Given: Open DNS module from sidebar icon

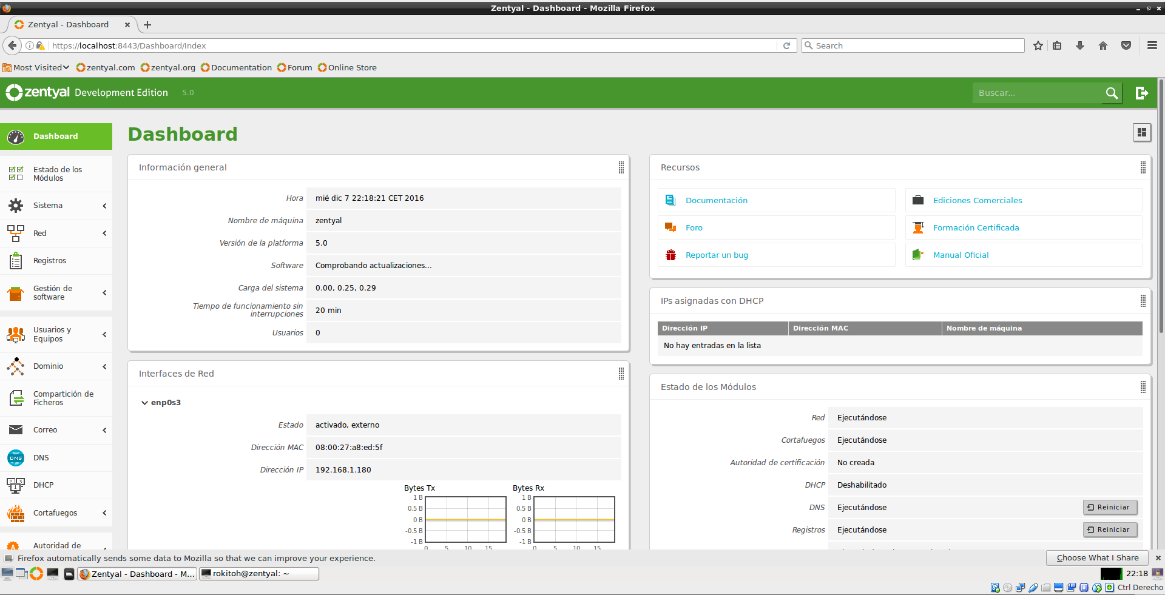Looking at the screenshot, I should 16,458.
